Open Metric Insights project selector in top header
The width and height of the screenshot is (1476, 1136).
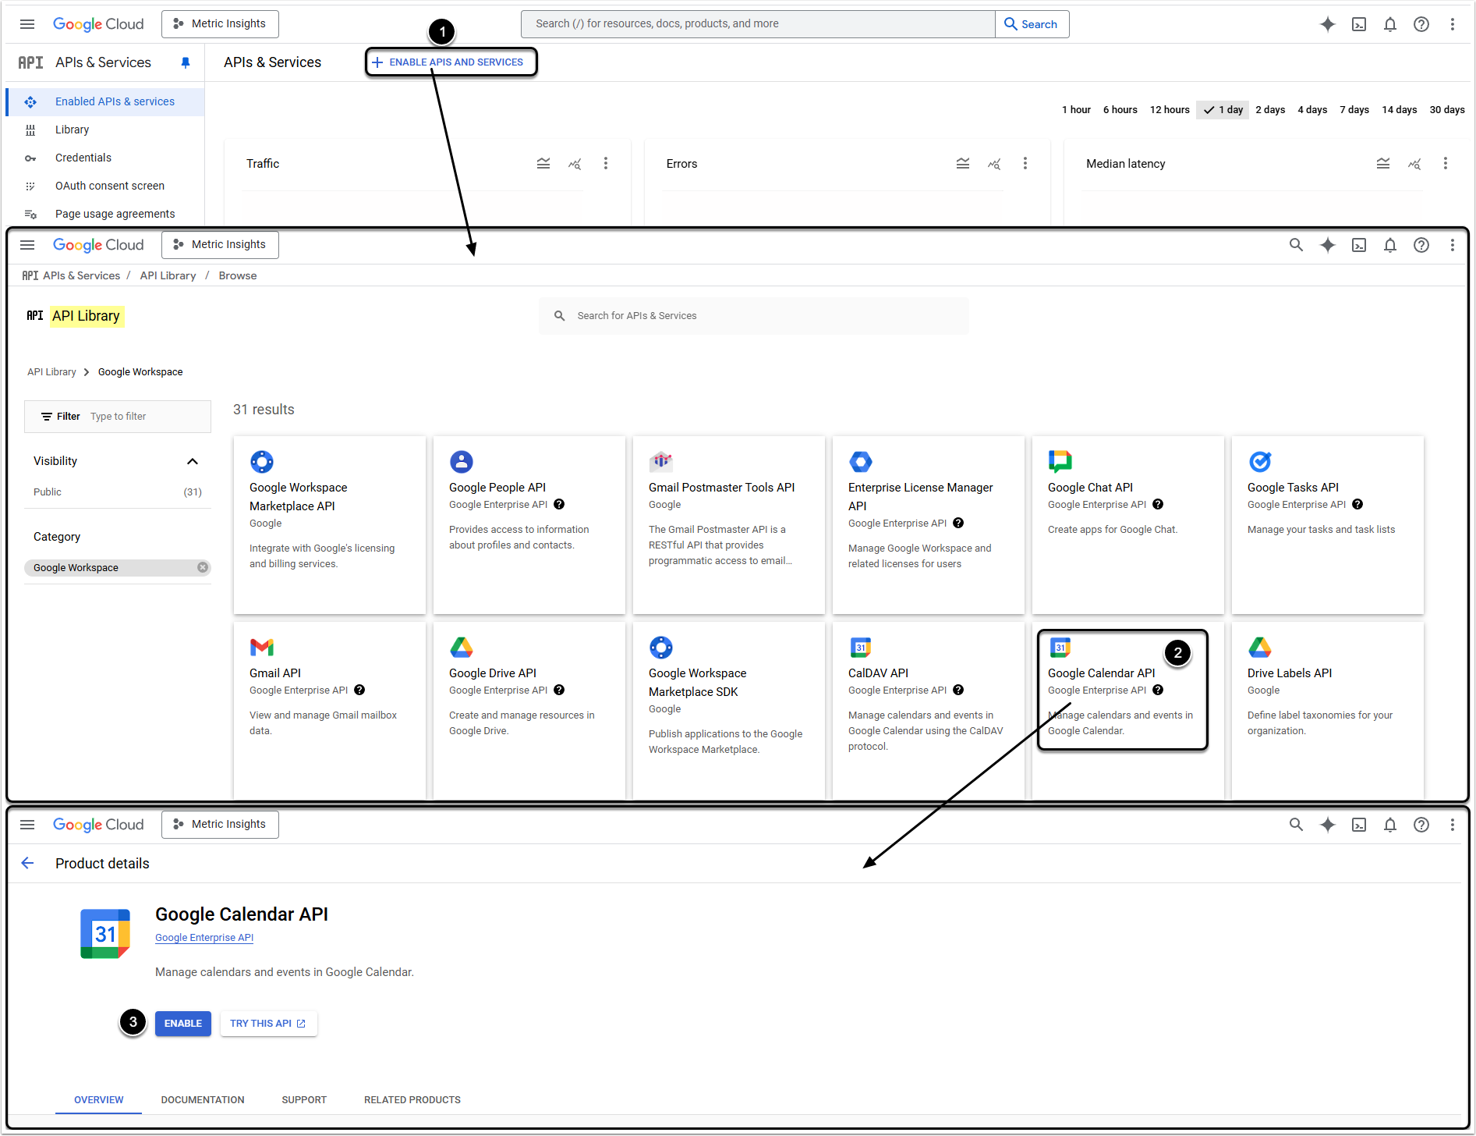pyautogui.click(x=220, y=24)
